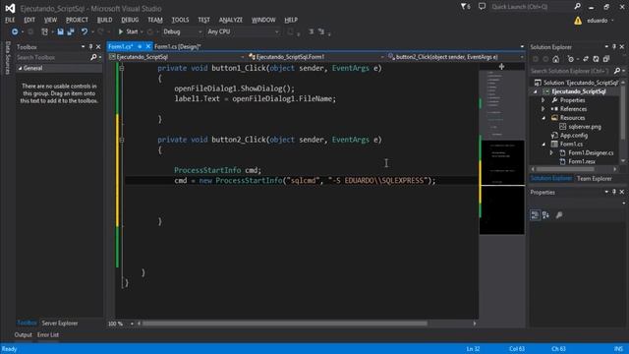Click the Toolbox search magnifier icon
This screenshot has width=629, height=354.
click(x=93, y=57)
